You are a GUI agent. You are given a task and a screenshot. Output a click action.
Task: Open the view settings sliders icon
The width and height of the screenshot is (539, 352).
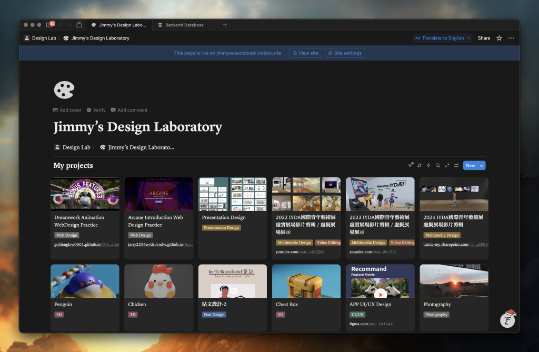pos(456,165)
